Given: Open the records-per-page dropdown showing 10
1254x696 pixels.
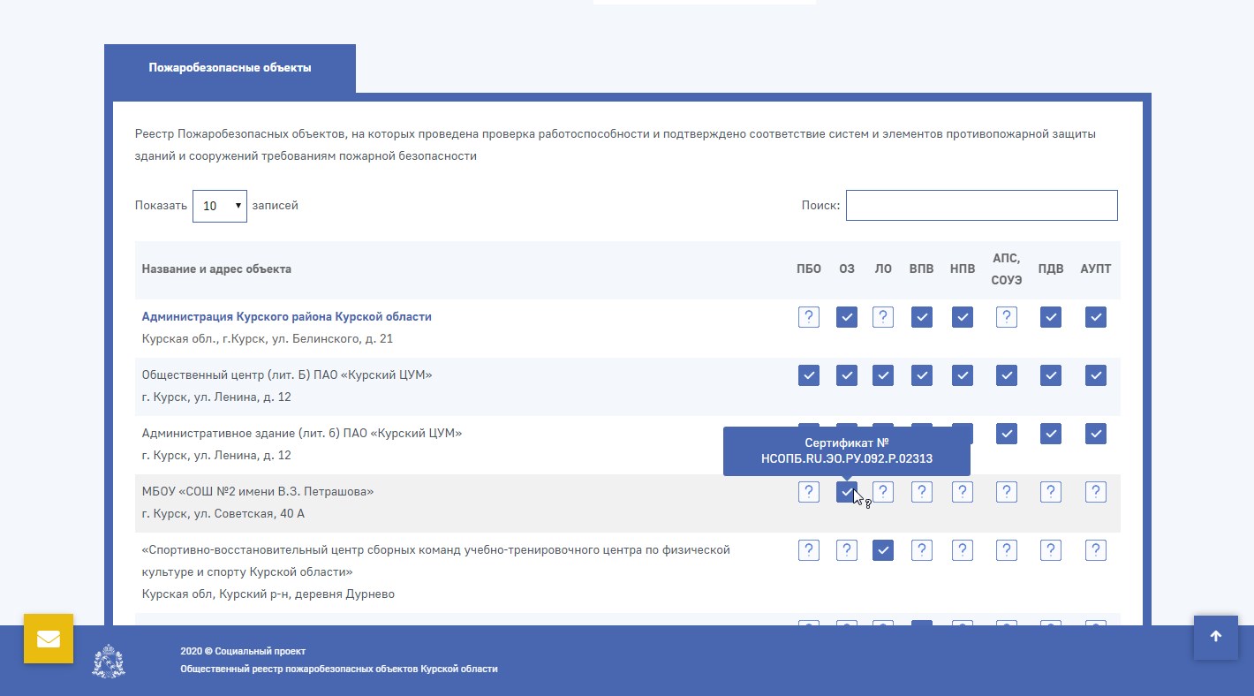Looking at the screenshot, I should coord(220,206).
